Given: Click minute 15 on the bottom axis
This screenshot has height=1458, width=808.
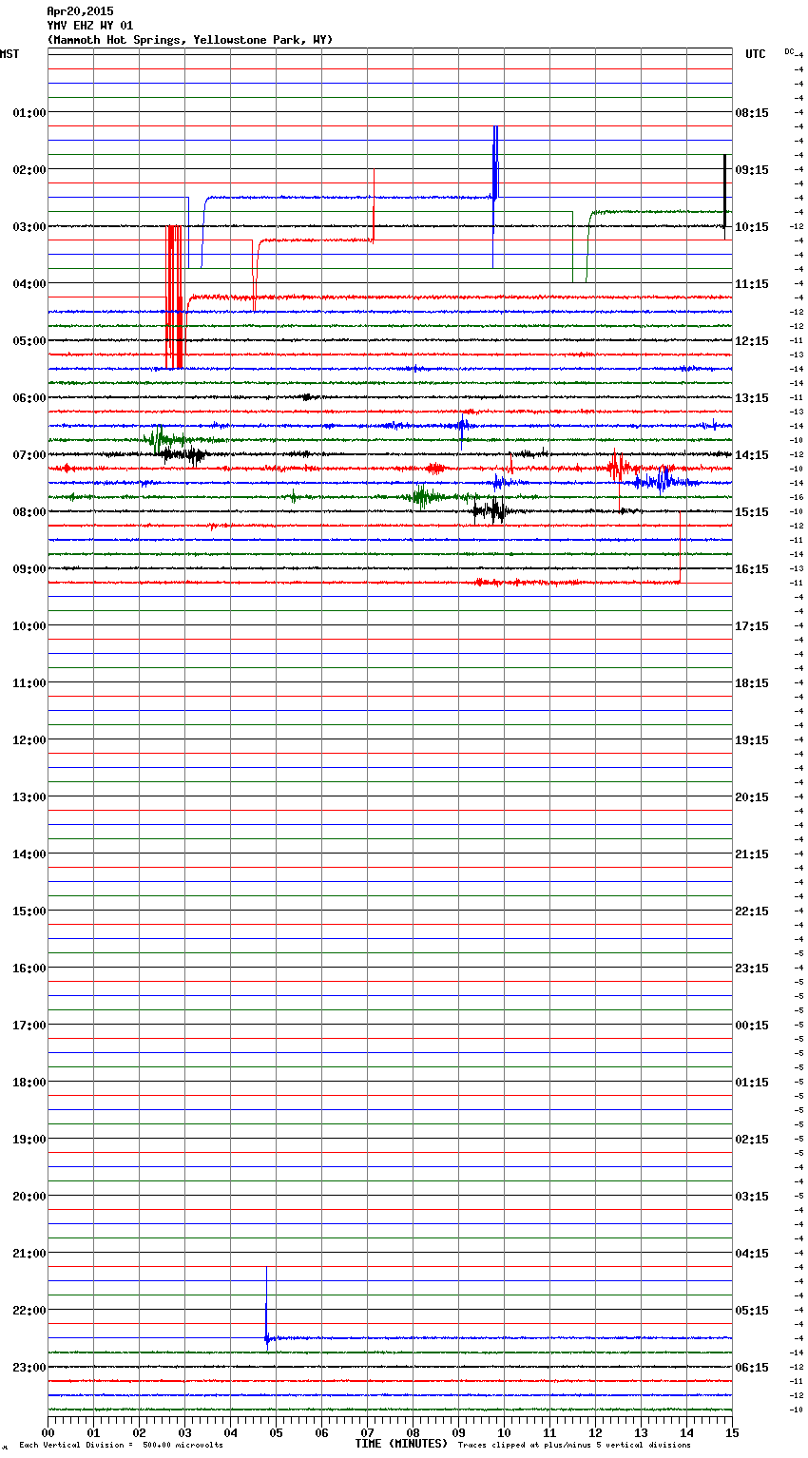Looking at the screenshot, I should pyautogui.click(x=732, y=1432).
